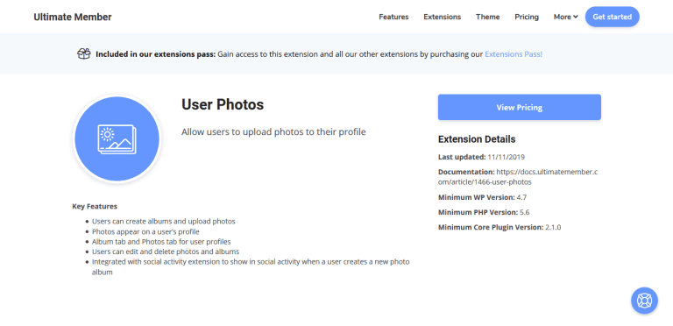673x326 pixels.
Task: Open the Features menu item
Action: [x=393, y=17]
